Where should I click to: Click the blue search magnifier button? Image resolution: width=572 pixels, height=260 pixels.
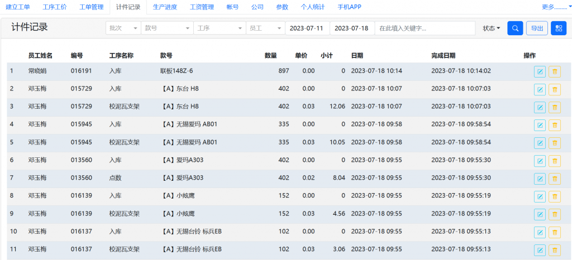pyautogui.click(x=515, y=28)
